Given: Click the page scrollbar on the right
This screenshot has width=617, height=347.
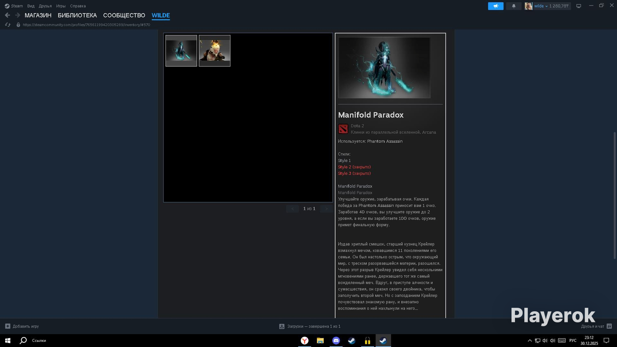Looking at the screenshot, I should point(615,195).
